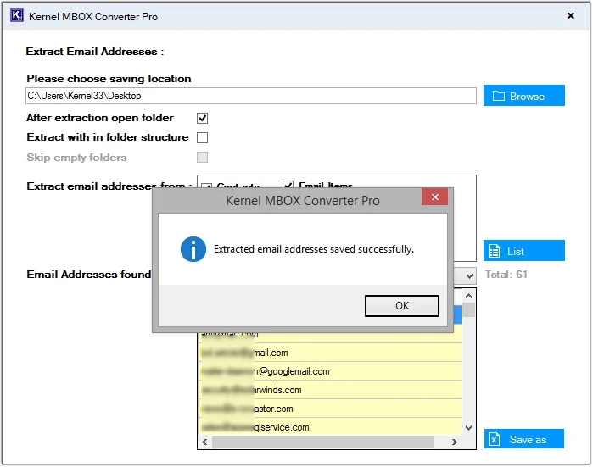
Task: Click the Save as button
Action: [x=523, y=439]
